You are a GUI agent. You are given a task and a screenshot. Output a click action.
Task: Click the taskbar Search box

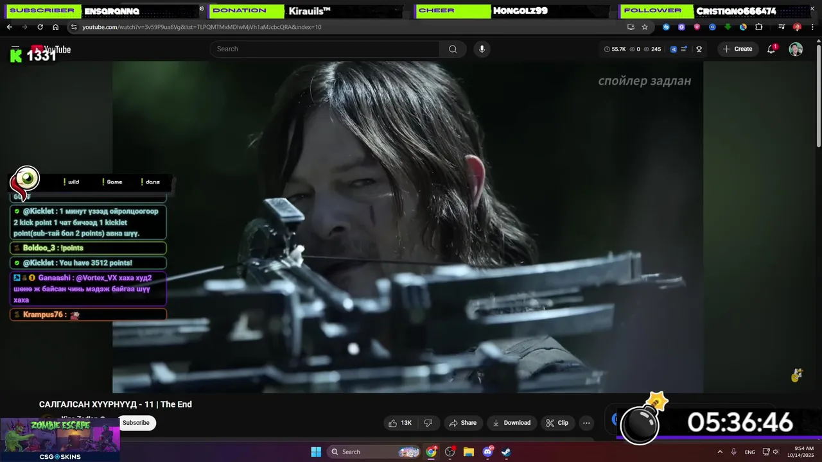[375, 452]
